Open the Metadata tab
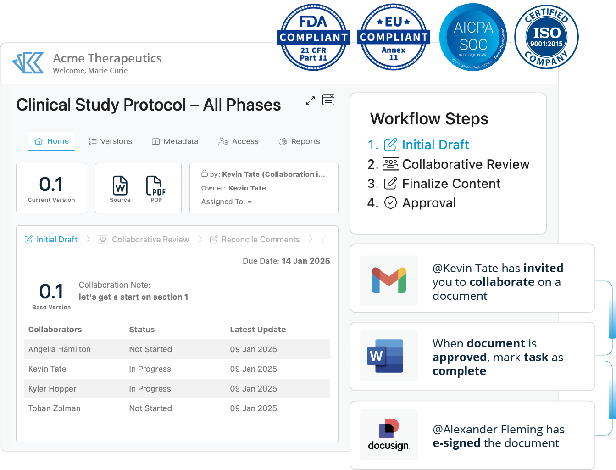This screenshot has width=616, height=470. 175,141
